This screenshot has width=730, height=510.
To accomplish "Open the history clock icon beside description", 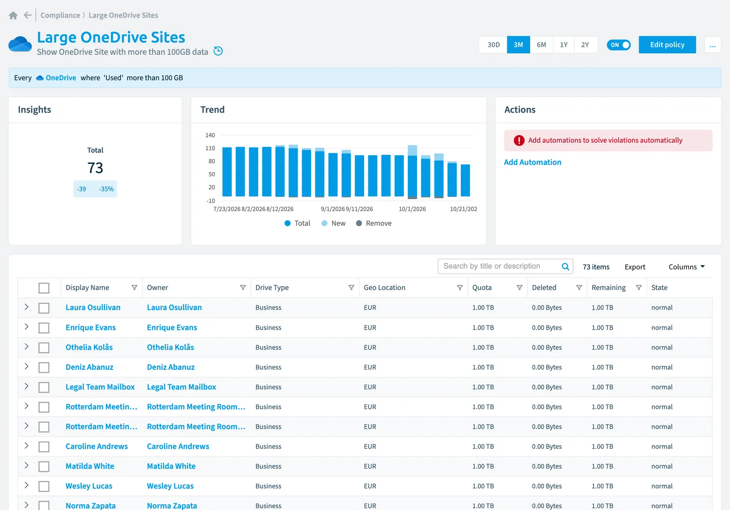I will click(x=219, y=51).
